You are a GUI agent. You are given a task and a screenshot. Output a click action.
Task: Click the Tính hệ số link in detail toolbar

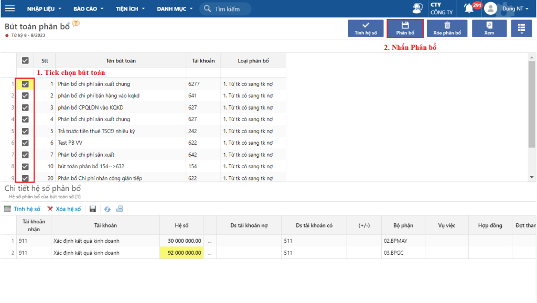coord(27,209)
